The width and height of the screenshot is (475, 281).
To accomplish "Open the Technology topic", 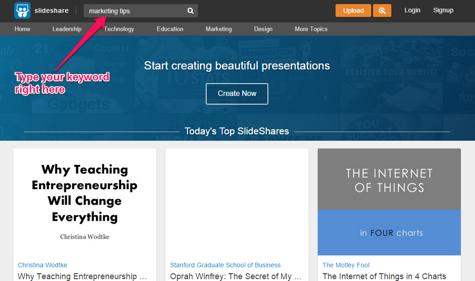I will 119,29.
